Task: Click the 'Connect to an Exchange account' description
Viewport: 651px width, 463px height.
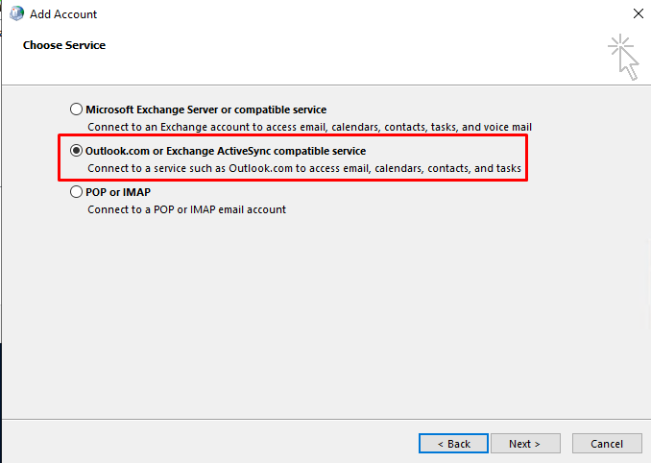Action: pyautogui.click(x=309, y=127)
